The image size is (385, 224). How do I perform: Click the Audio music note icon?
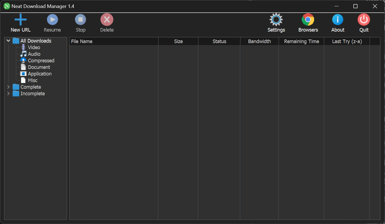(x=23, y=54)
